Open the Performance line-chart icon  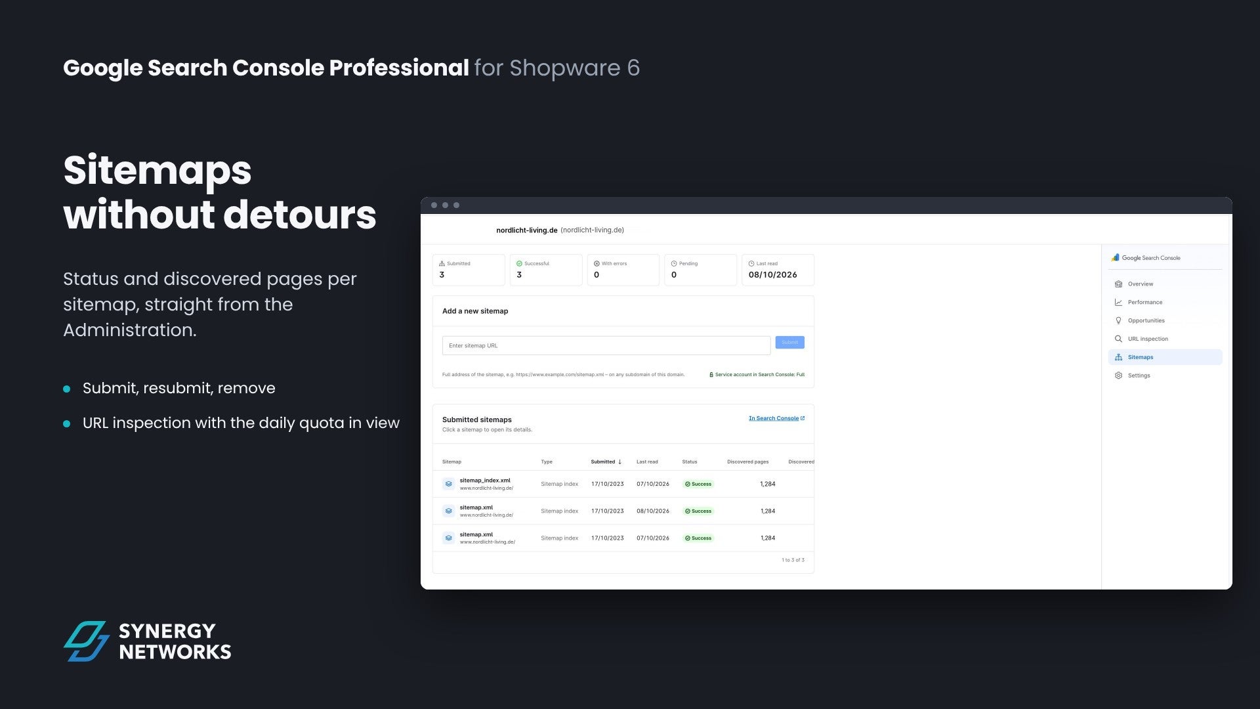coord(1118,303)
